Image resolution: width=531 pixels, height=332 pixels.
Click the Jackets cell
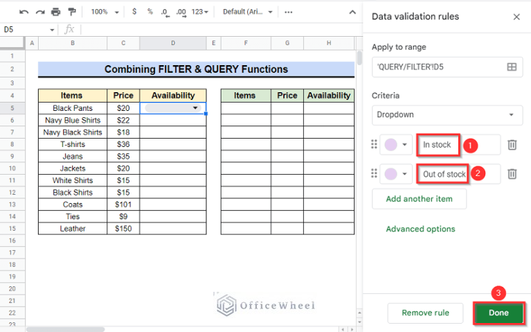coord(73,168)
